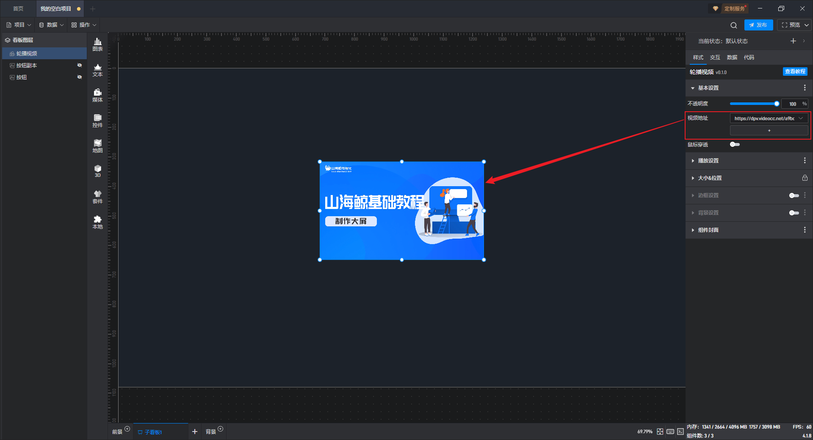Viewport: 813px width, 440px height.
Task: Open 组件封面 more options dots
Action: coord(805,230)
